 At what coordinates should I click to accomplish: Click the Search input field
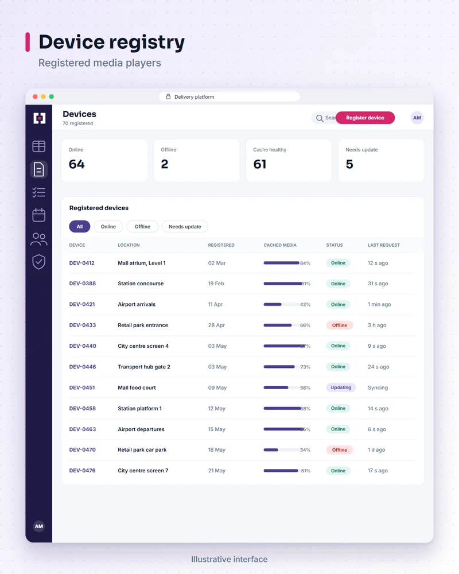click(x=324, y=118)
